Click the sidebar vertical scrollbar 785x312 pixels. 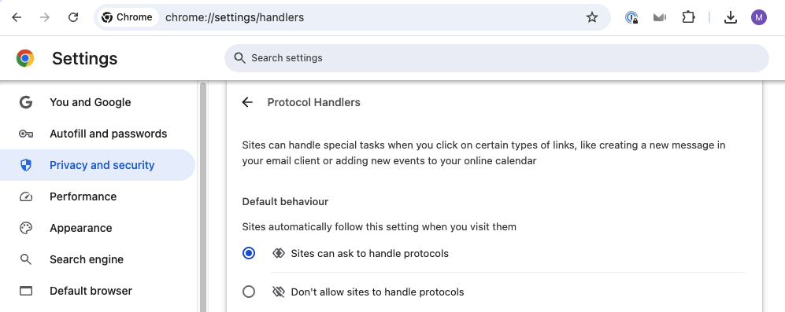tap(203, 197)
